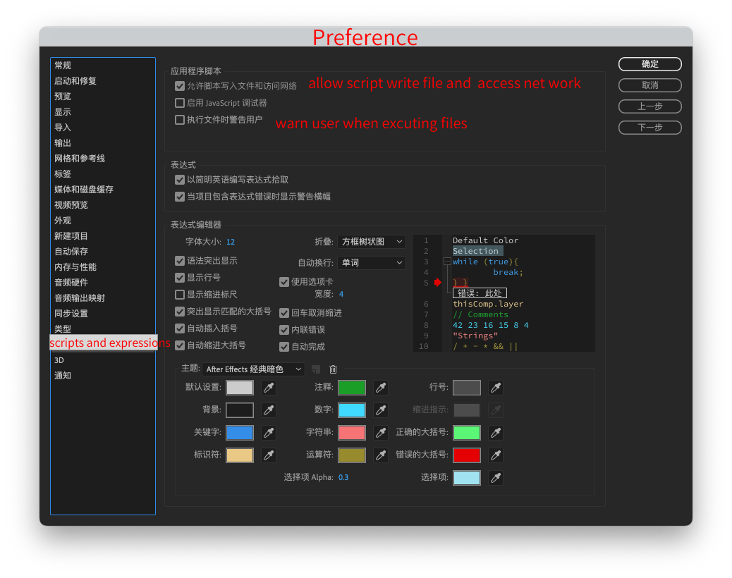Select the eyedropper for 注释 color
This screenshot has height=578, width=732.
pos(381,387)
